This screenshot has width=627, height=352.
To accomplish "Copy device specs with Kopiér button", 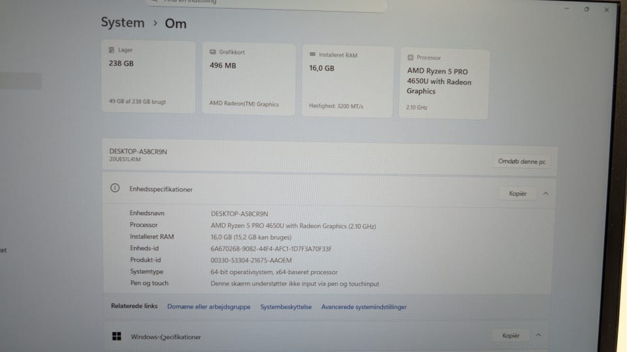I will (517, 194).
